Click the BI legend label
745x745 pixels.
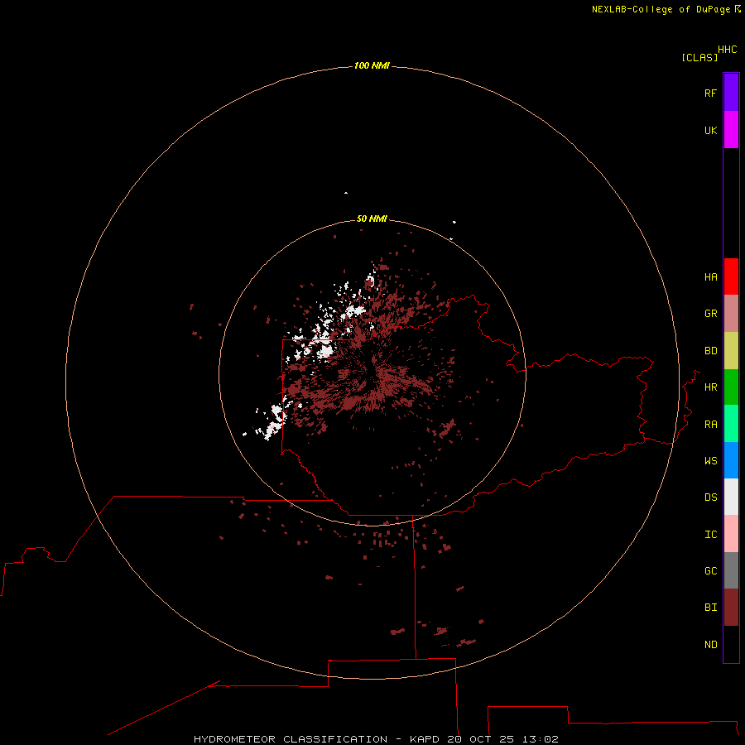point(710,608)
